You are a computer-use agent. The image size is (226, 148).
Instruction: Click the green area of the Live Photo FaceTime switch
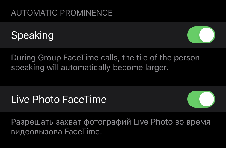[193, 99]
